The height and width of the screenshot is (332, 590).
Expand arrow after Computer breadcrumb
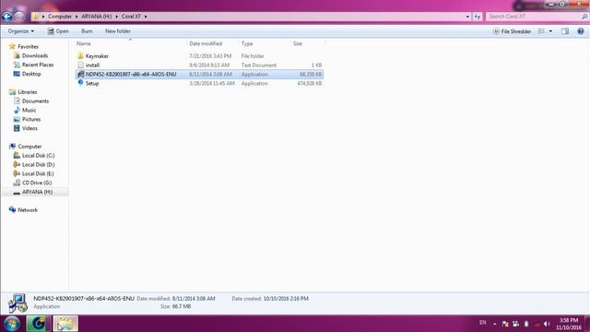(x=77, y=17)
